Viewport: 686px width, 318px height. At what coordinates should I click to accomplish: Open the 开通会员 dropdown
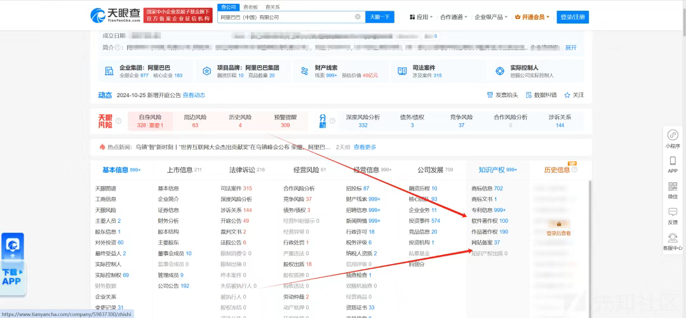[x=532, y=17]
